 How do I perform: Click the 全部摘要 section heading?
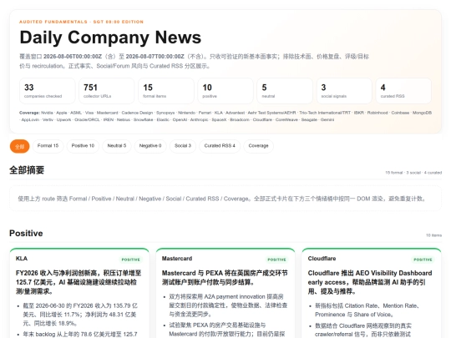pyautogui.click(x=27, y=170)
